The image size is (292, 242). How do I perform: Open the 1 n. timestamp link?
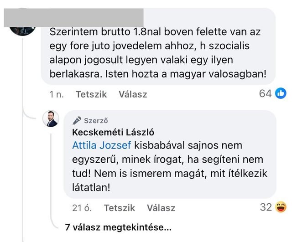click(x=57, y=94)
